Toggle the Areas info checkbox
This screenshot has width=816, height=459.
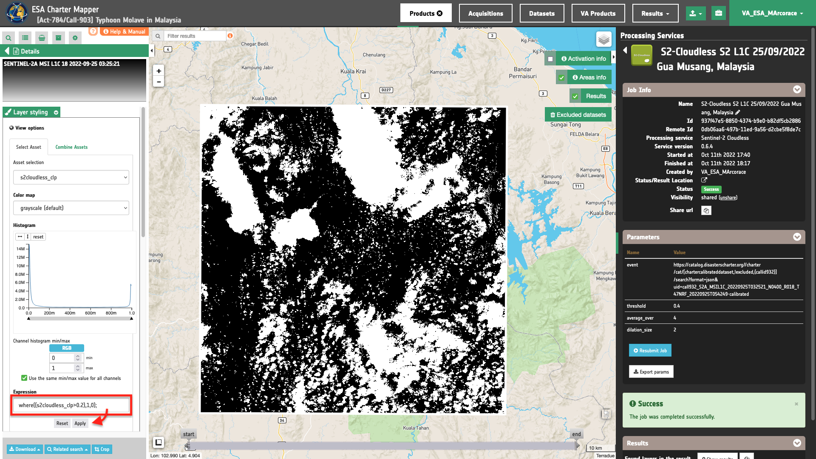tap(561, 77)
